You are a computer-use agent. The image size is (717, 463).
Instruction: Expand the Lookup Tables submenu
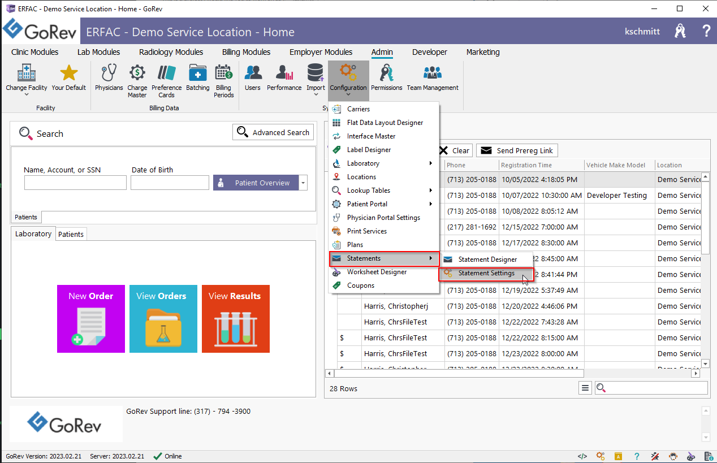[x=431, y=191]
